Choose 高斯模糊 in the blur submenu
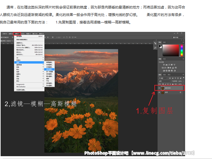 (49, 69)
